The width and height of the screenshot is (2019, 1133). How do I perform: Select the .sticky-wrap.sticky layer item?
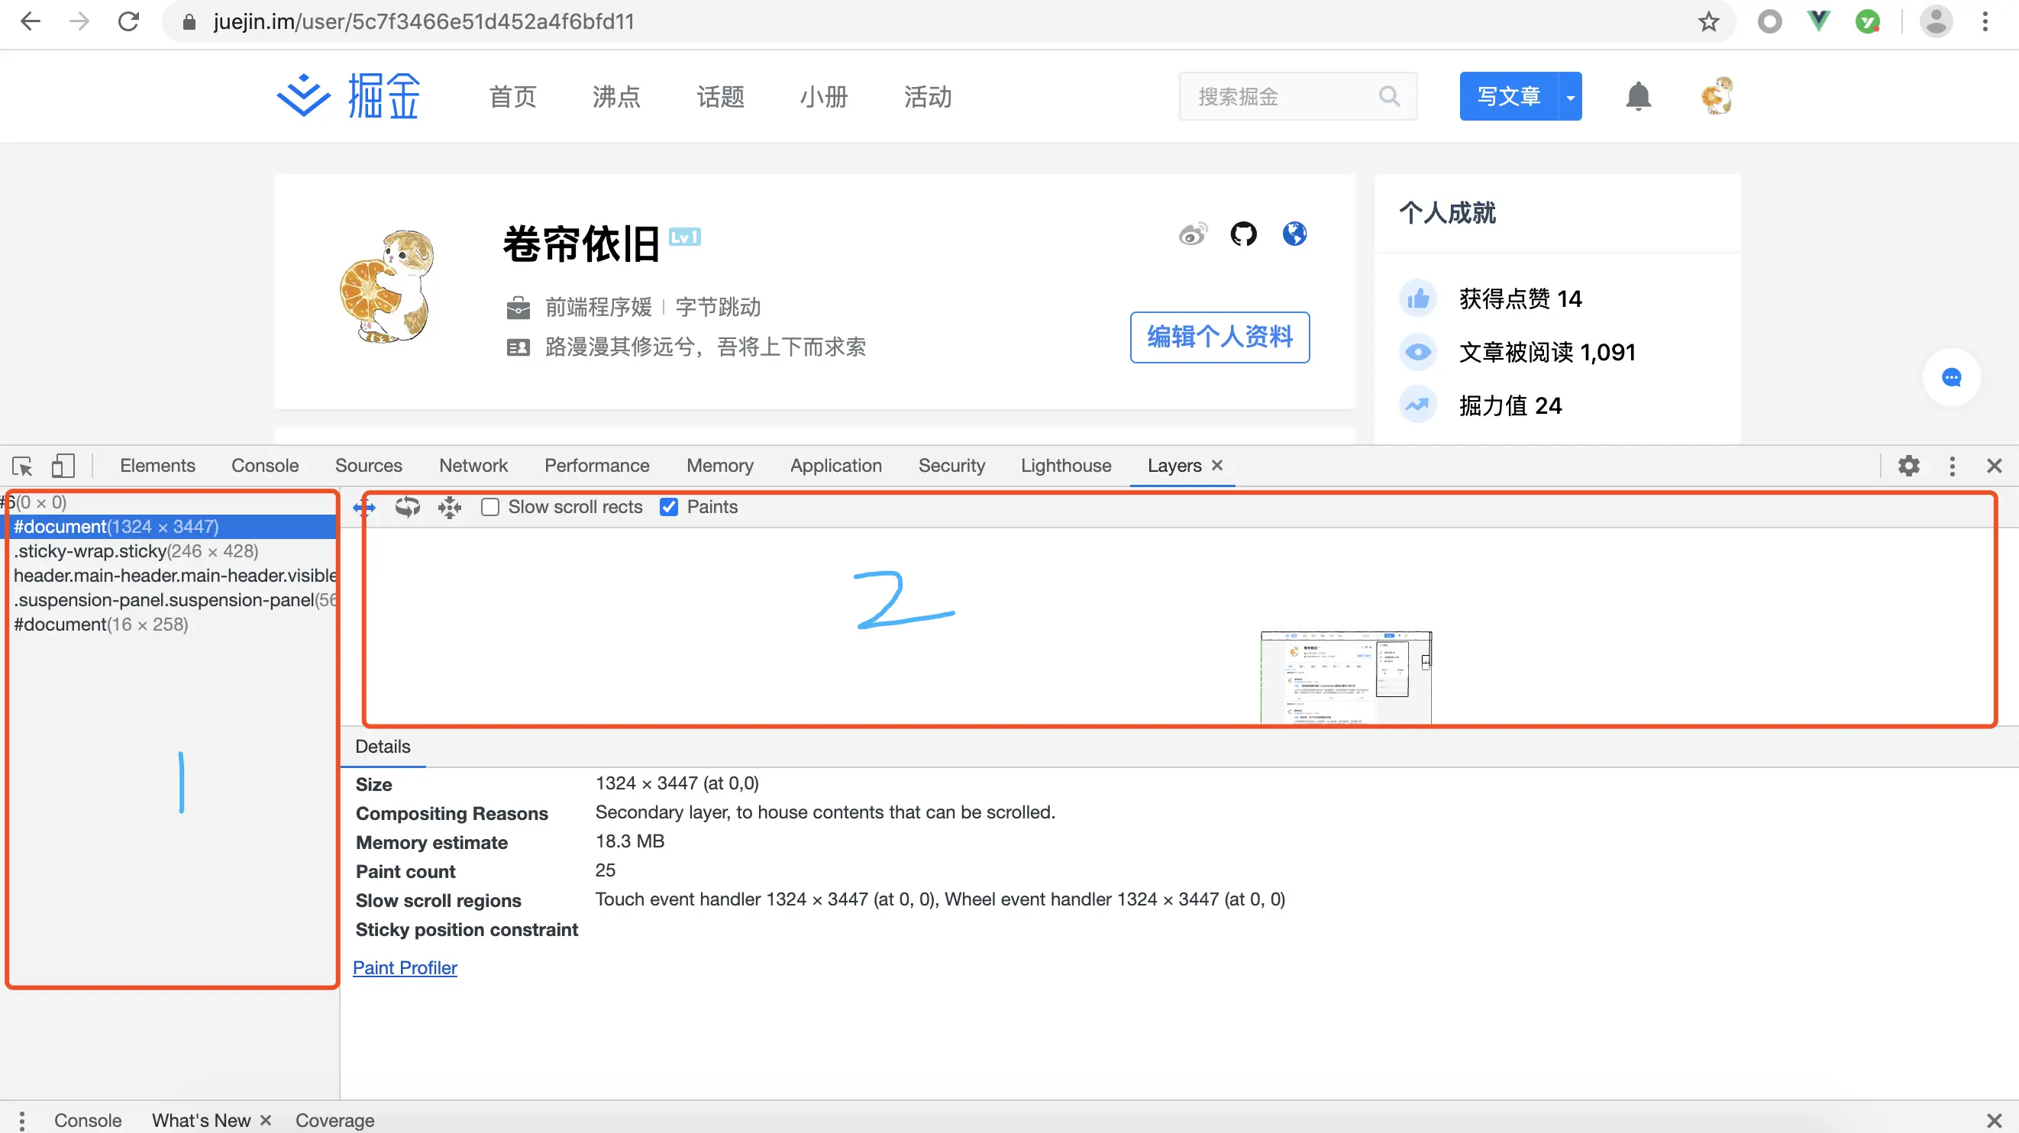[x=136, y=550]
